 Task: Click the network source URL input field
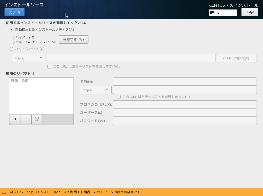tap(131, 58)
